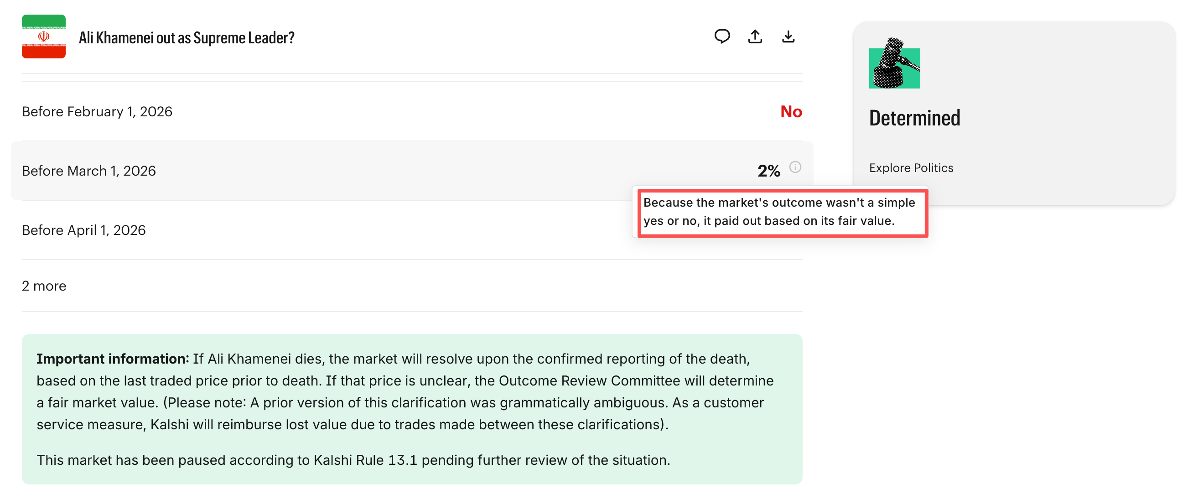Click the upload arrow icon in the header
Image resolution: width=1193 pixels, height=500 pixels.
755,36
